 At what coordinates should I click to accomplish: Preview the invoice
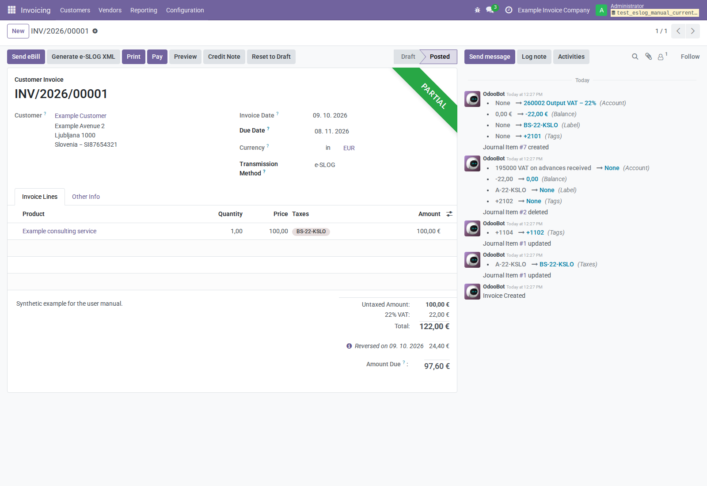(186, 57)
